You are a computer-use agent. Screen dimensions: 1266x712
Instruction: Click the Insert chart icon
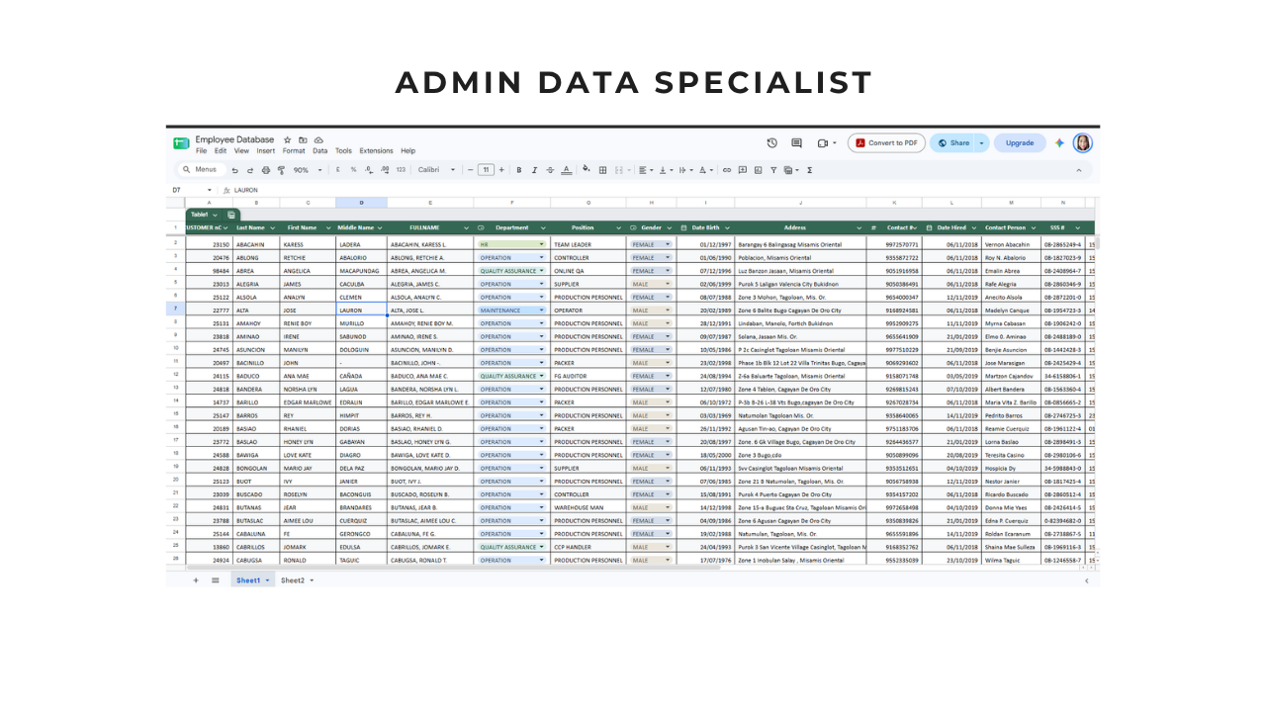pos(758,170)
